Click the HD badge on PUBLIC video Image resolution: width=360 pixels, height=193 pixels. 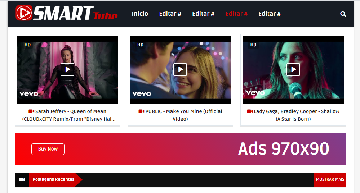point(140,45)
